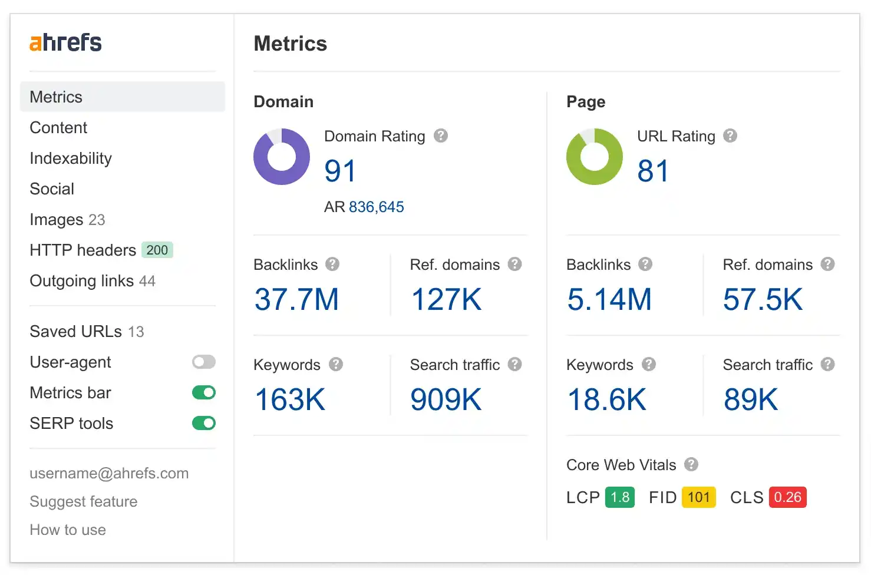This screenshot has height=575, width=871.
Task: Open Page Backlinks 5.14M report
Action: click(x=609, y=299)
